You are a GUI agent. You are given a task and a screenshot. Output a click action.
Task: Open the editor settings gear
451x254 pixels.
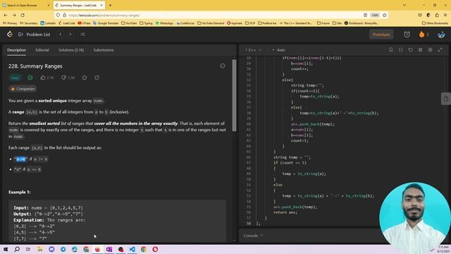point(430,50)
